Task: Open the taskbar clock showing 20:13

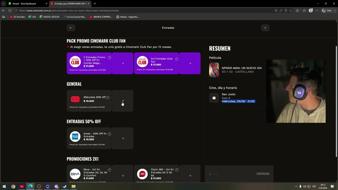Action: (323, 187)
